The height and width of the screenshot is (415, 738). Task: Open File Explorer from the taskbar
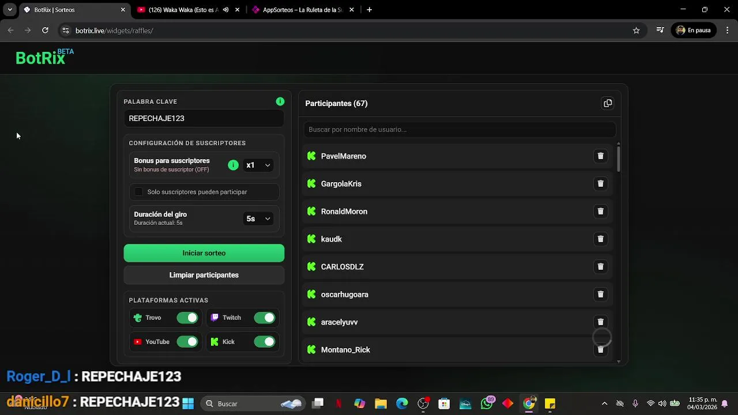click(381, 403)
